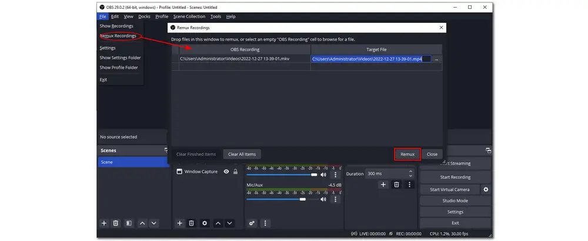The height and width of the screenshot is (241, 588).
Task: Add a new scene with plus icon
Action: point(104,223)
